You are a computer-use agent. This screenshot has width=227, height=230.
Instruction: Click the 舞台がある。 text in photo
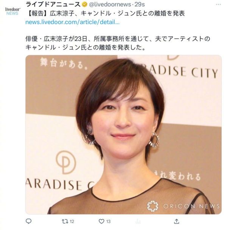[x=64, y=64]
